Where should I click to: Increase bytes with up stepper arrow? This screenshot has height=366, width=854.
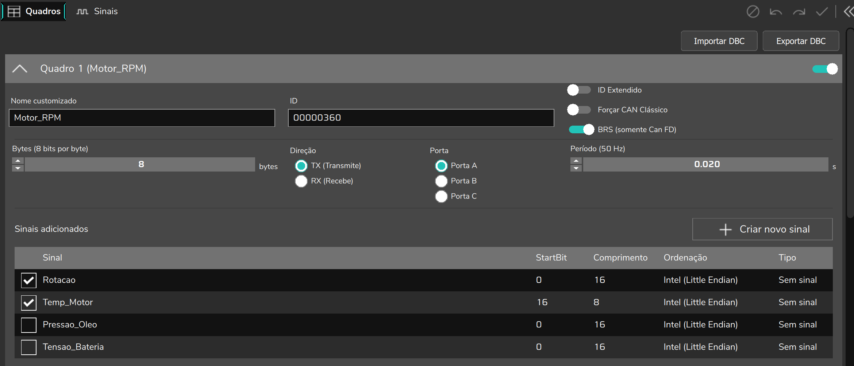18,161
